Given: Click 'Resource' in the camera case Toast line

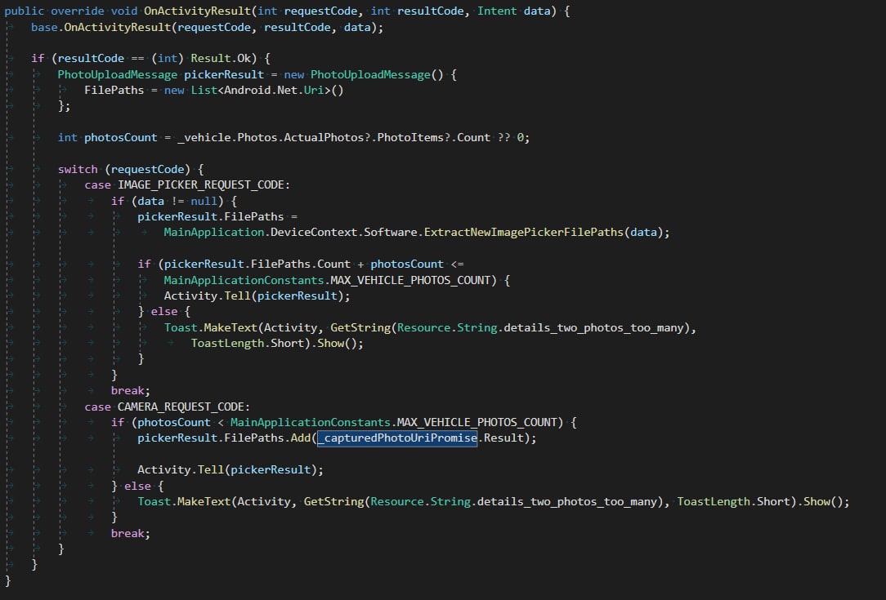Looking at the screenshot, I should coord(396,502).
